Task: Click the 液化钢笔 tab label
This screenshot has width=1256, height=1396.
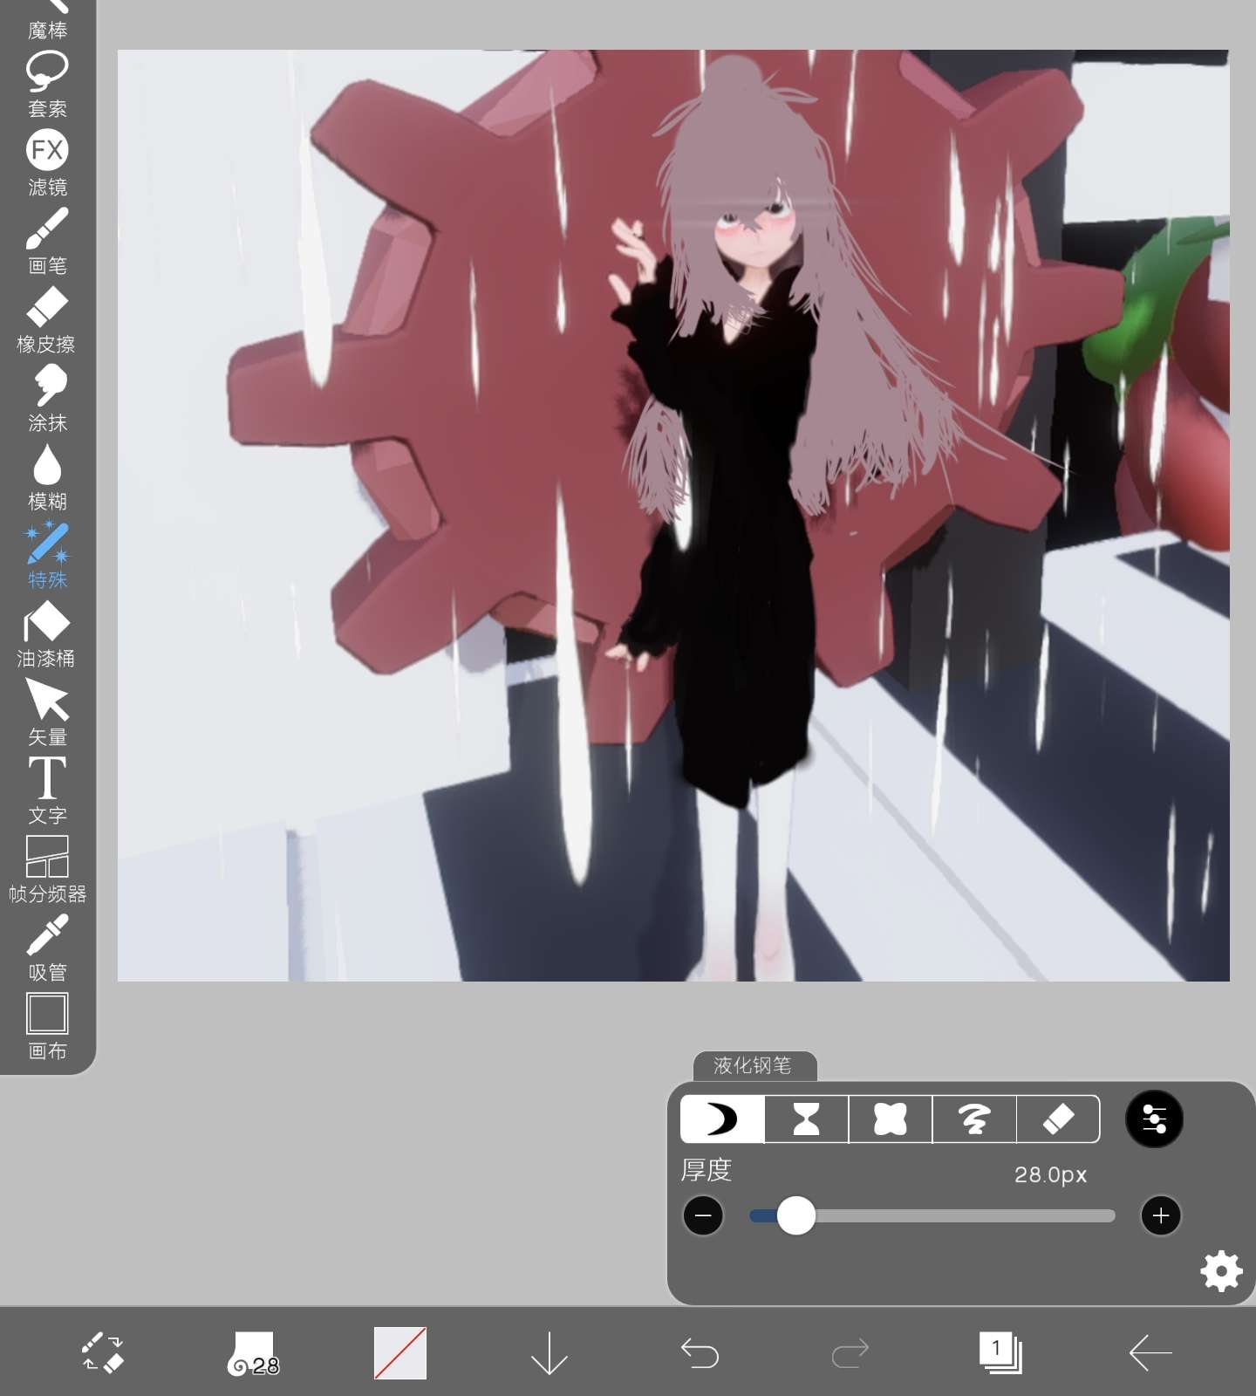Action: (753, 1065)
